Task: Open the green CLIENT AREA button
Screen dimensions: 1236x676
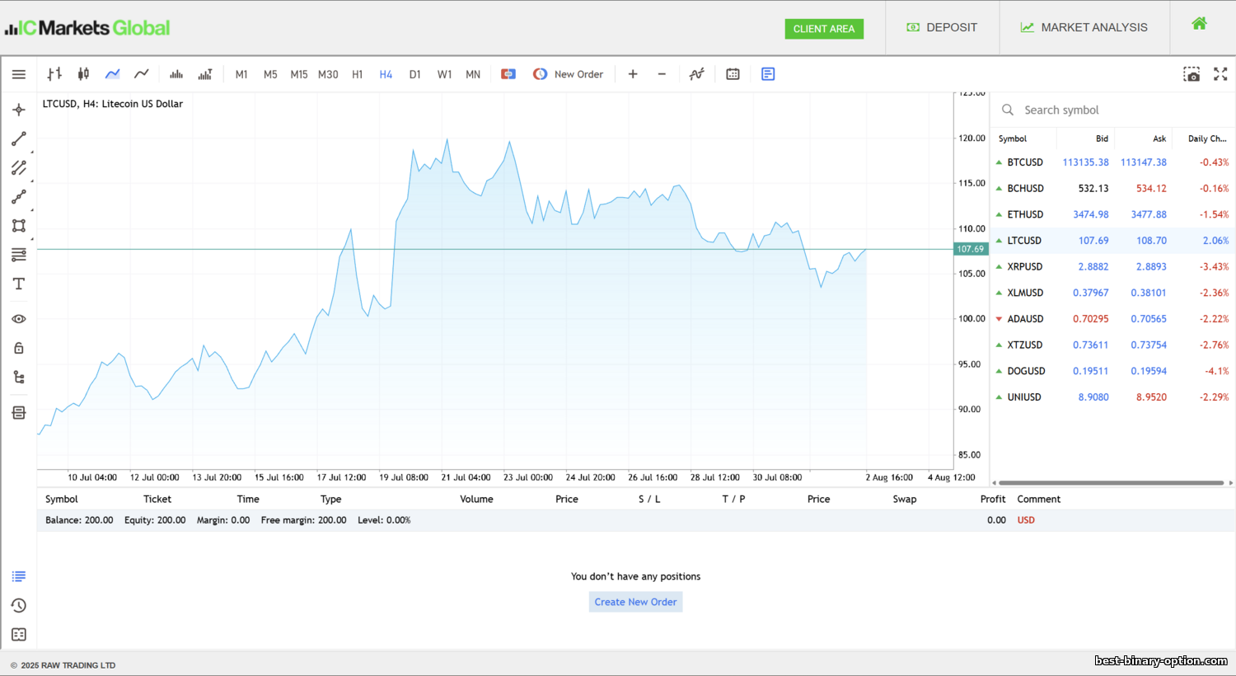Action: coord(824,29)
